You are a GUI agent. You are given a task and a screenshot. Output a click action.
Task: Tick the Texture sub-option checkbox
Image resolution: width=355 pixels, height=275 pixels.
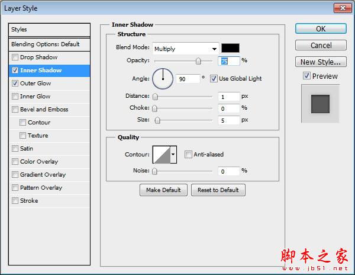(x=22, y=135)
